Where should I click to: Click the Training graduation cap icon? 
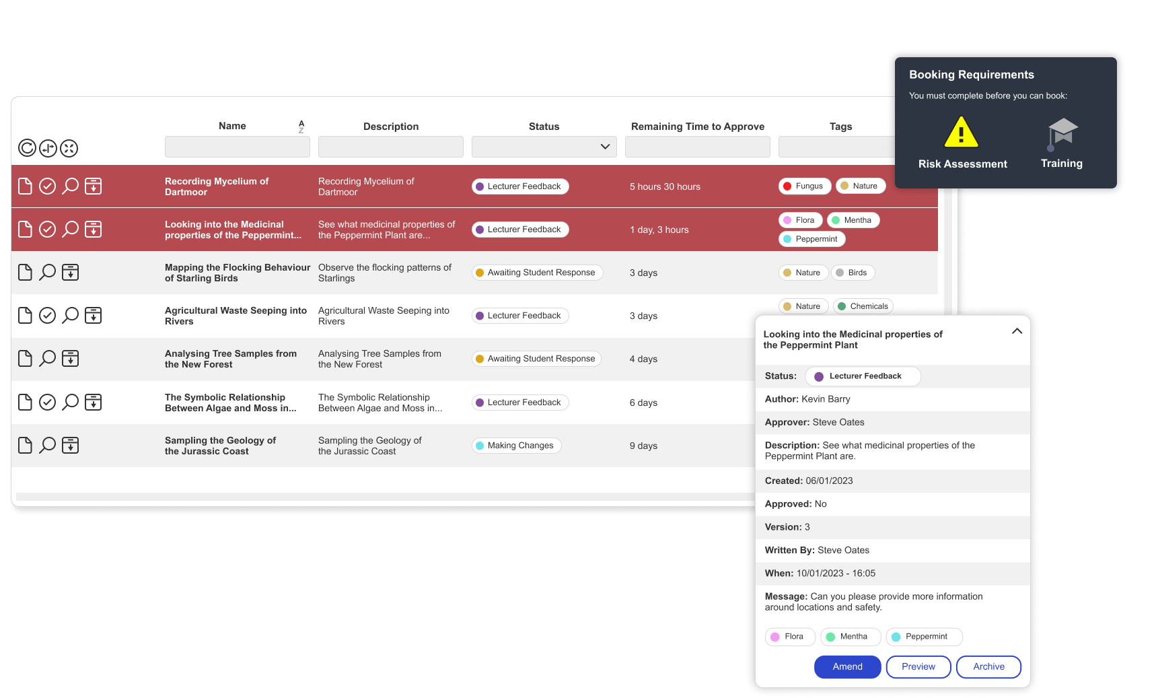1062,133
